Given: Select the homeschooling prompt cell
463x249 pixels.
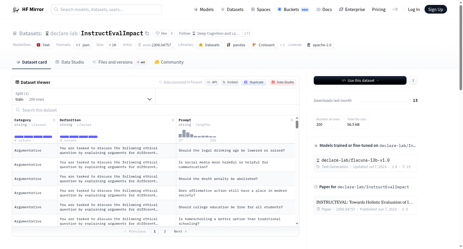Looking at the screenshot, I should tap(236, 221).
